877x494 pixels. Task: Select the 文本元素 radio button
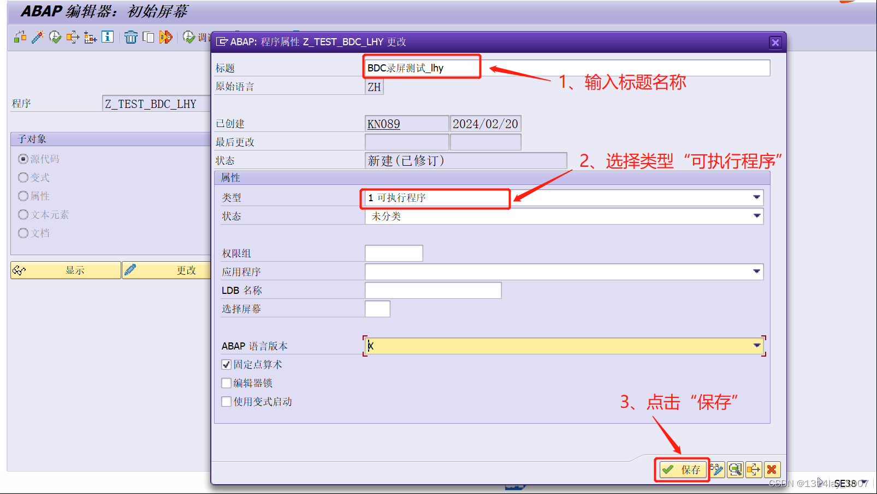(23, 214)
